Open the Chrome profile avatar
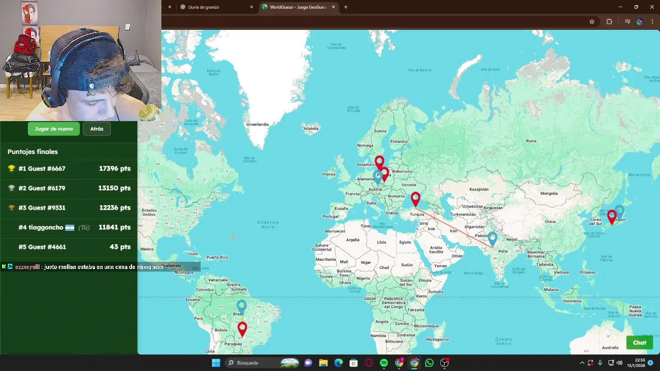660x371 pixels. pyautogui.click(x=640, y=22)
